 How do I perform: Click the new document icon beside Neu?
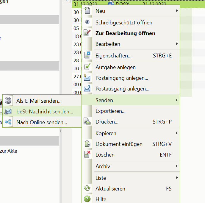click(87, 11)
